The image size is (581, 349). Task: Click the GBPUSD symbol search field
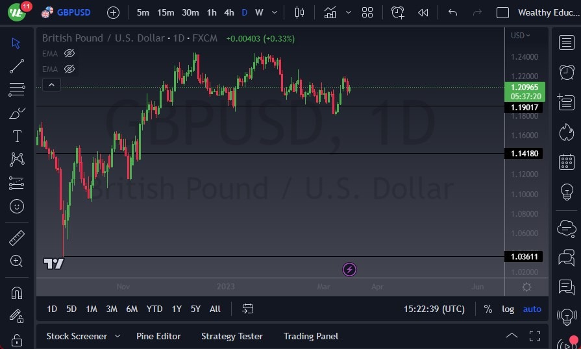73,12
